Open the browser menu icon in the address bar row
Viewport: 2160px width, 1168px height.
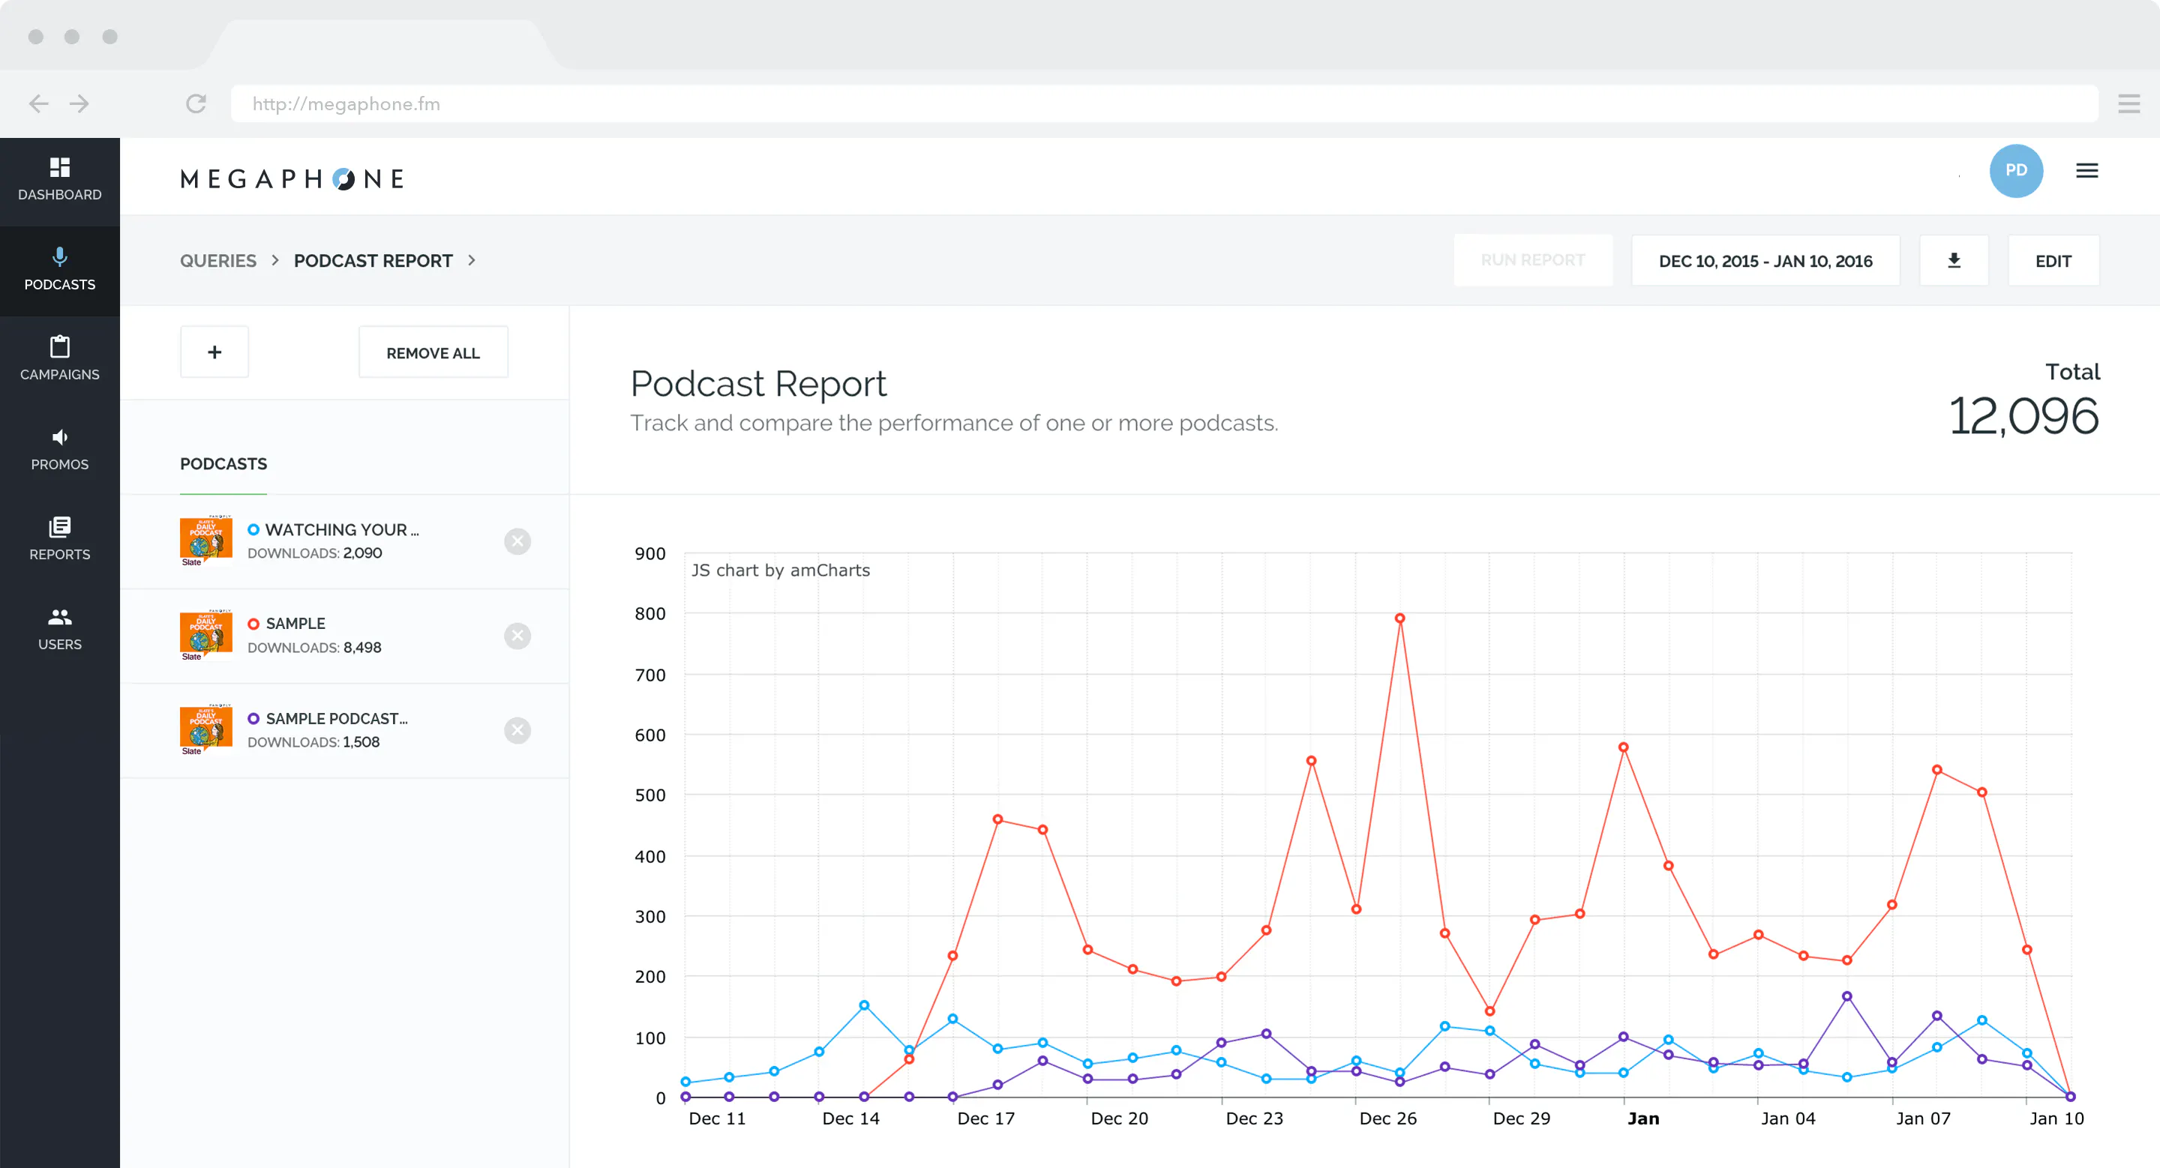tap(2129, 104)
